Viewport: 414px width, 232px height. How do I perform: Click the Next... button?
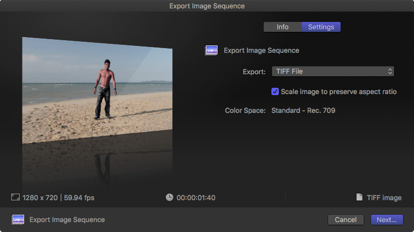pos(387,219)
